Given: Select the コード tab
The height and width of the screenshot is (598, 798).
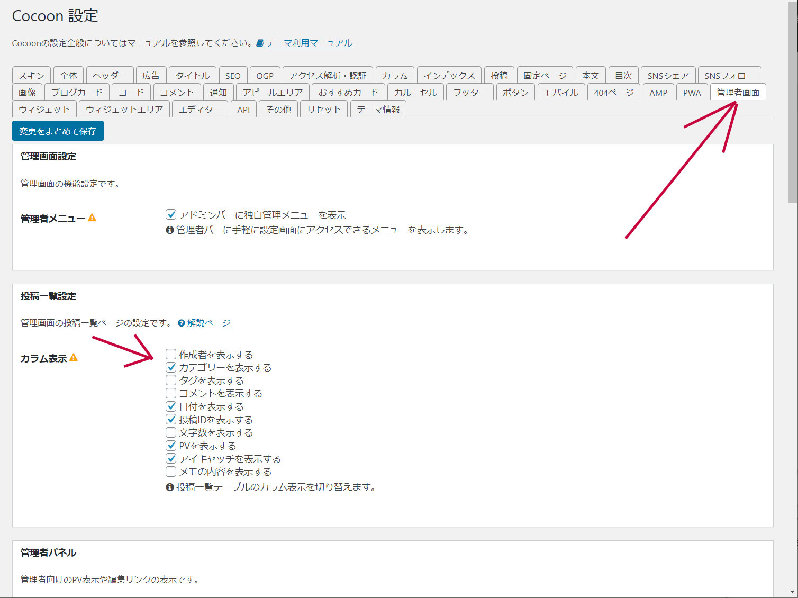Looking at the screenshot, I should pos(131,92).
